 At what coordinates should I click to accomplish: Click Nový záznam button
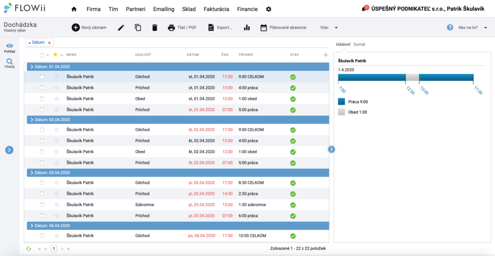(89, 28)
